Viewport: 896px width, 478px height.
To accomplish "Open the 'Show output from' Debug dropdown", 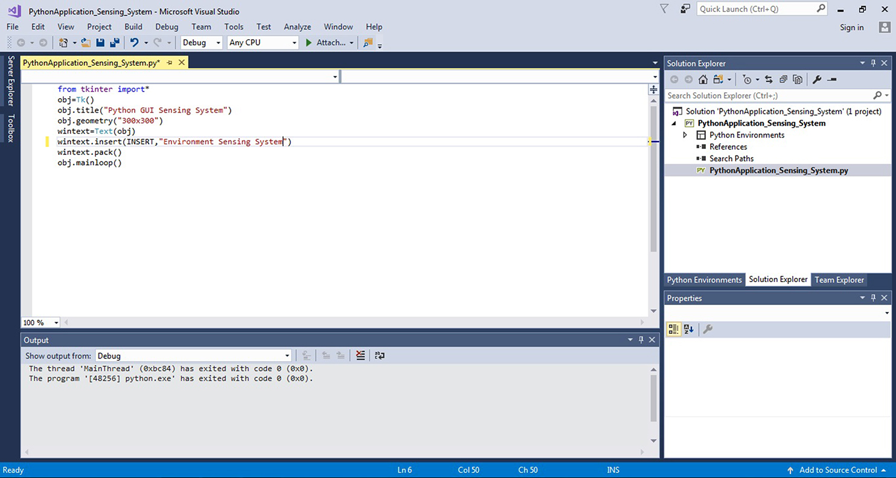I will pyautogui.click(x=194, y=356).
